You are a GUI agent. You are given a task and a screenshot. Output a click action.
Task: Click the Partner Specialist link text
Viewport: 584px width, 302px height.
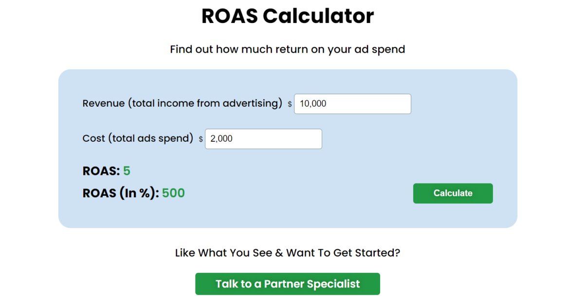click(287, 283)
